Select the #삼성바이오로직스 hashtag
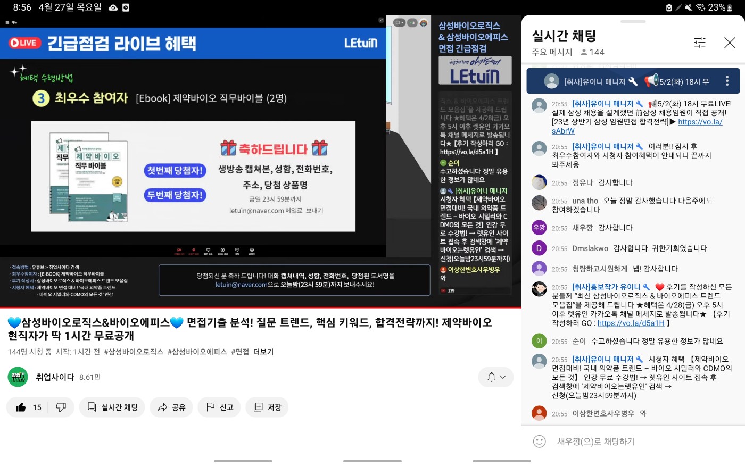This screenshot has width=745, height=466. point(134,352)
